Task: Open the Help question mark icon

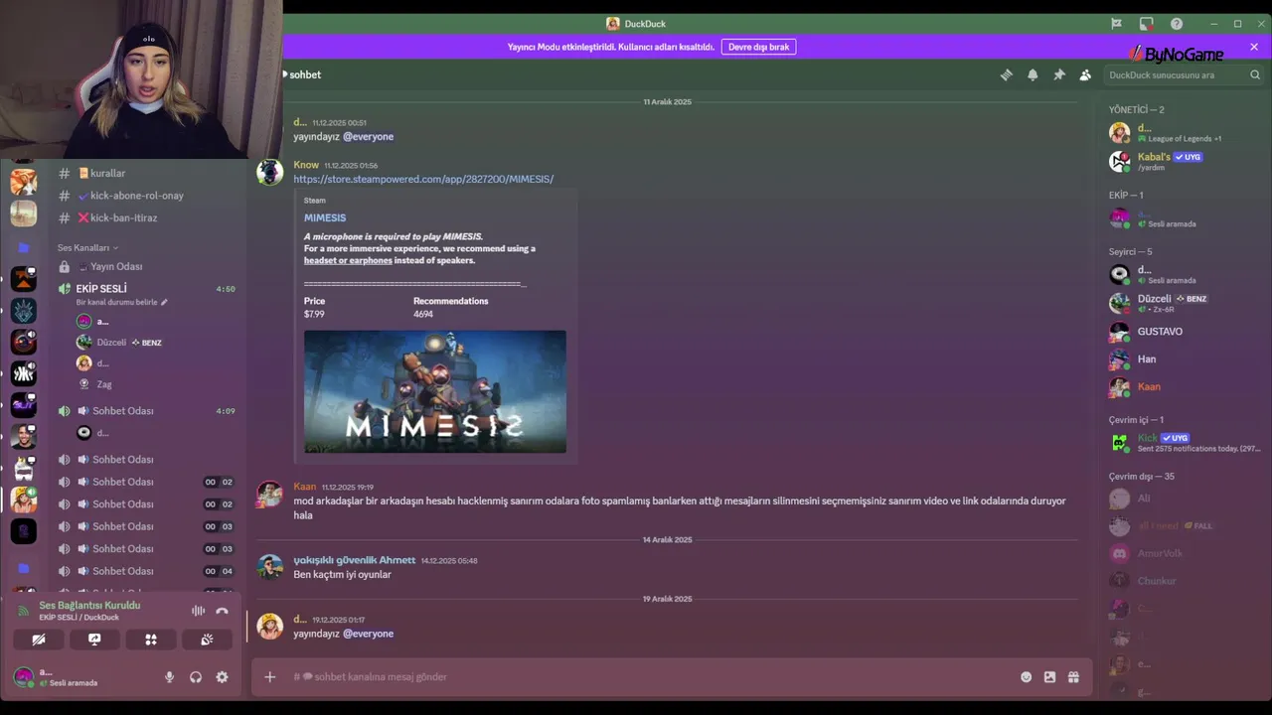Action: (x=1177, y=24)
